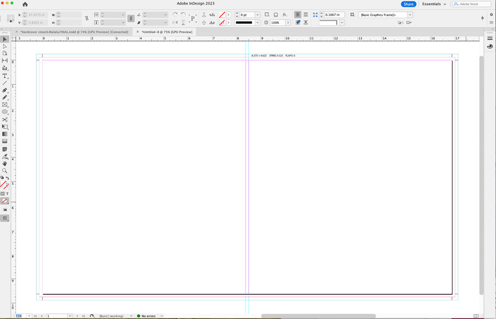Select the Direct Selection tool

pyautogui.click(x=4, y=47)
